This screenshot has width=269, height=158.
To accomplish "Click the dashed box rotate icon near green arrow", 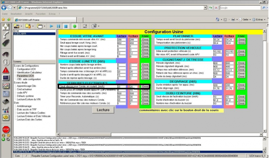I will (8, 139).
